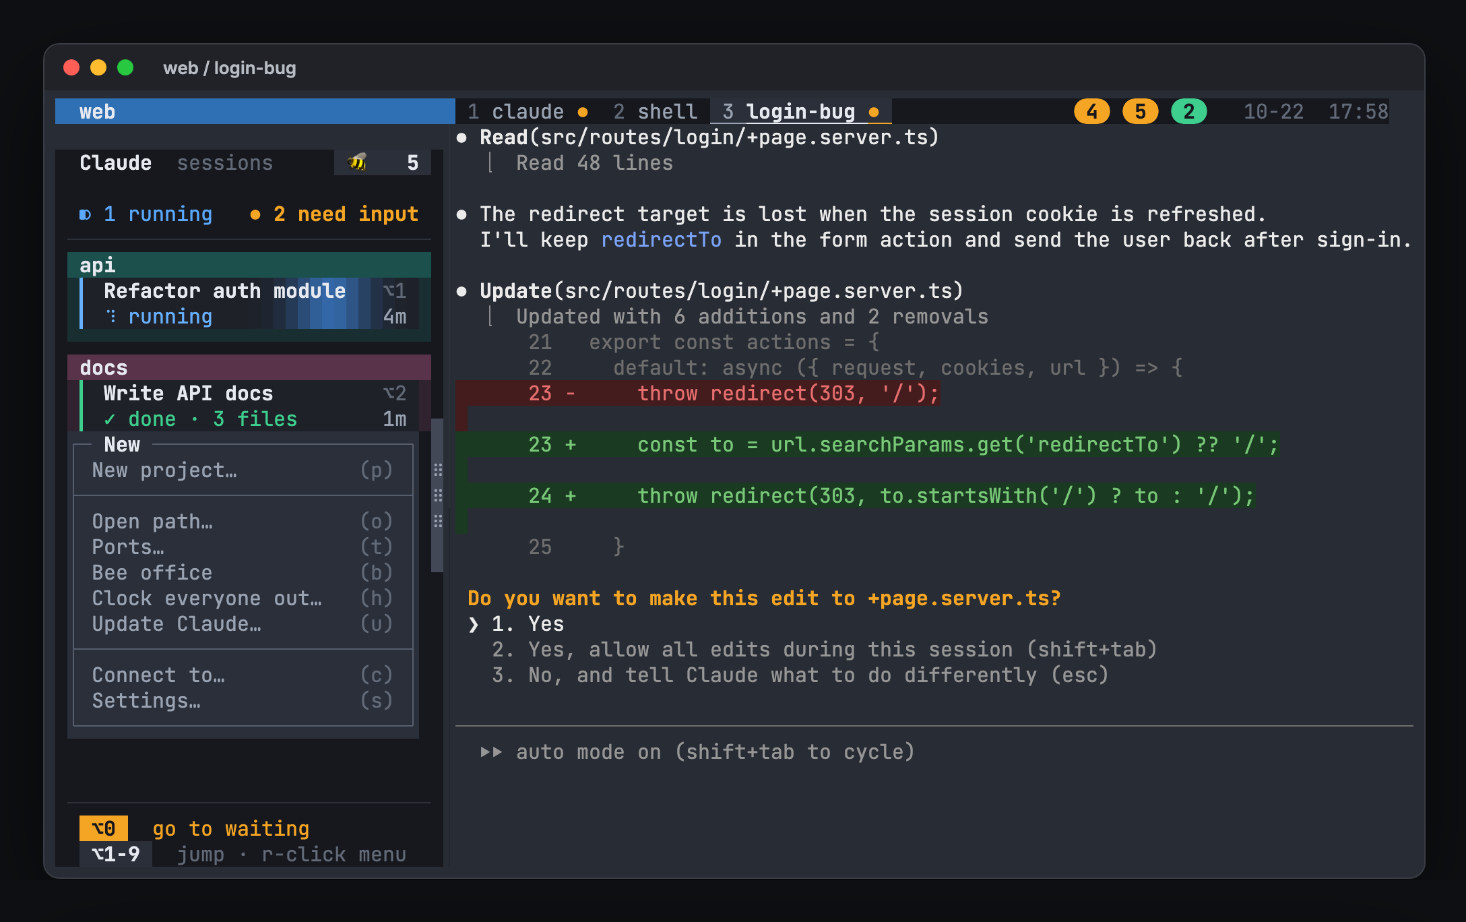Click the orange badge showing 5

(x=1140, y=111)
